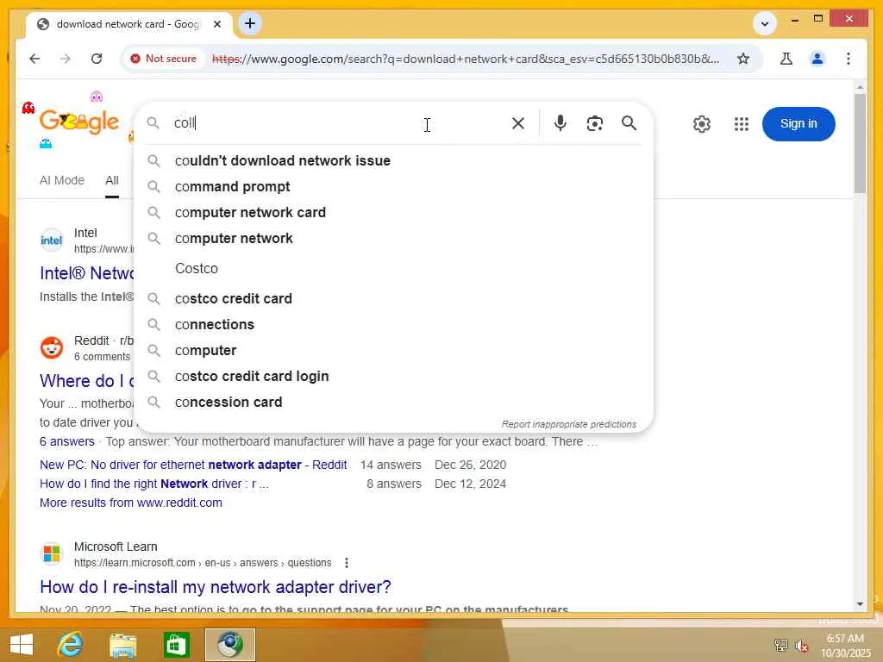Open the Windows Start button
The width and height of the screenshot is (883, 662).
[22, 645]
